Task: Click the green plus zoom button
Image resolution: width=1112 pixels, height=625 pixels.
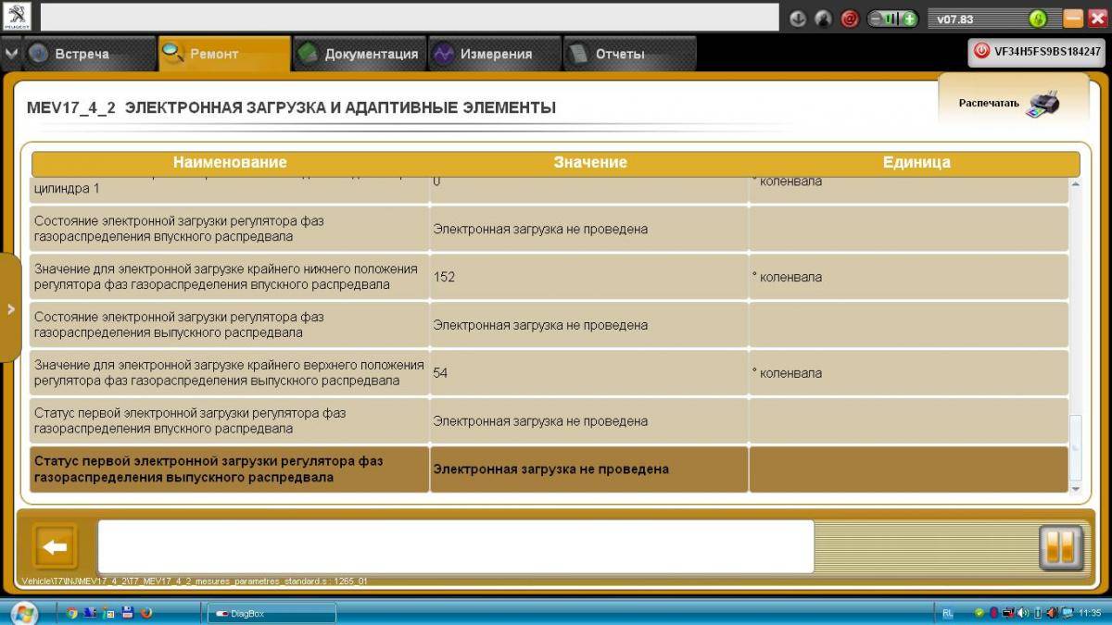Action: click(910, 19)
